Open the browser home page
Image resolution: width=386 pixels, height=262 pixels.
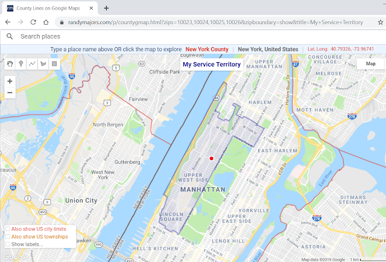tap(46, 22)
